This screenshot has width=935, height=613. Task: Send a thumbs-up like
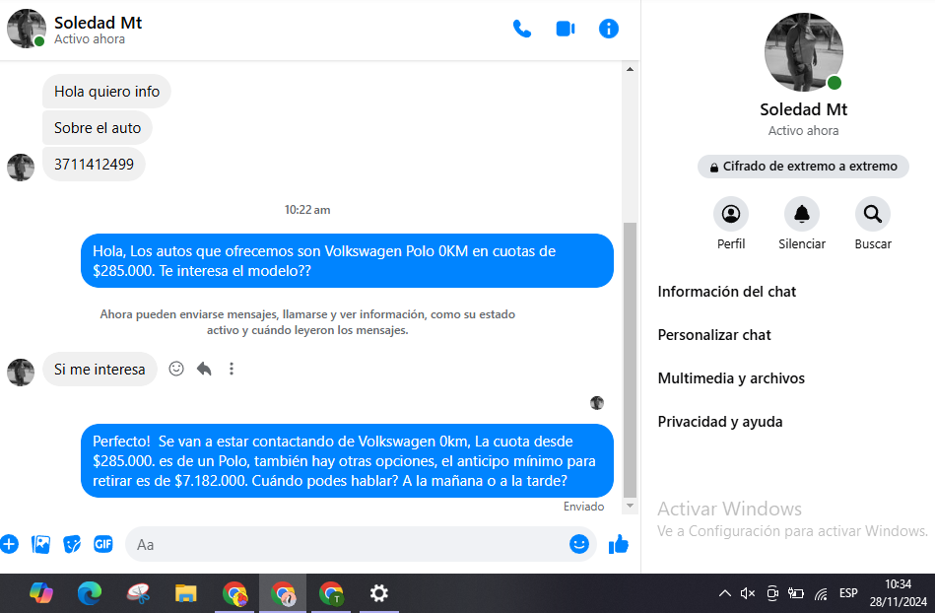(x=619, y=544)
